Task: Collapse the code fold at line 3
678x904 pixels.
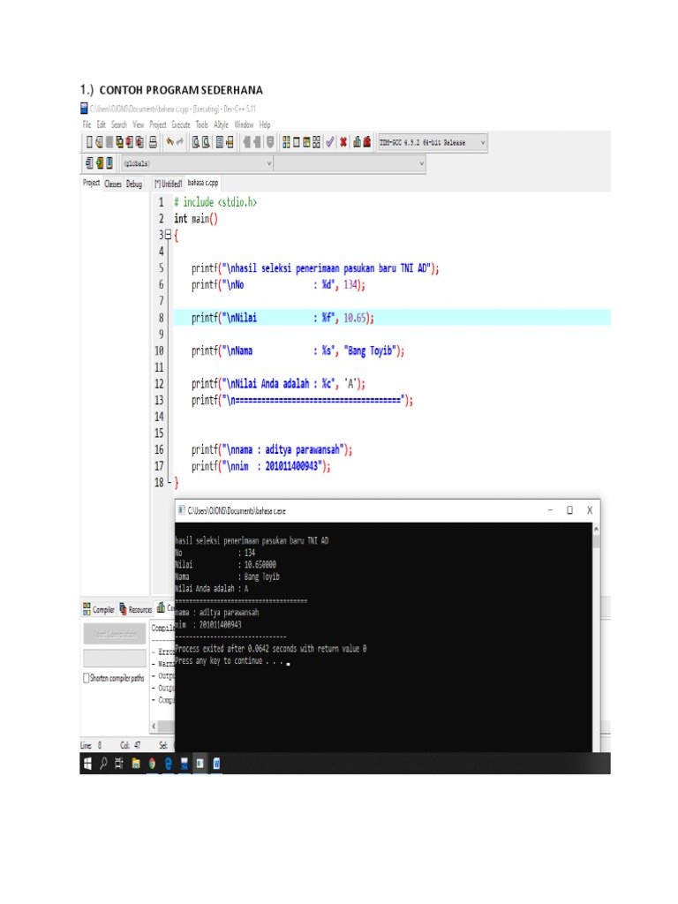Action: 168,235
